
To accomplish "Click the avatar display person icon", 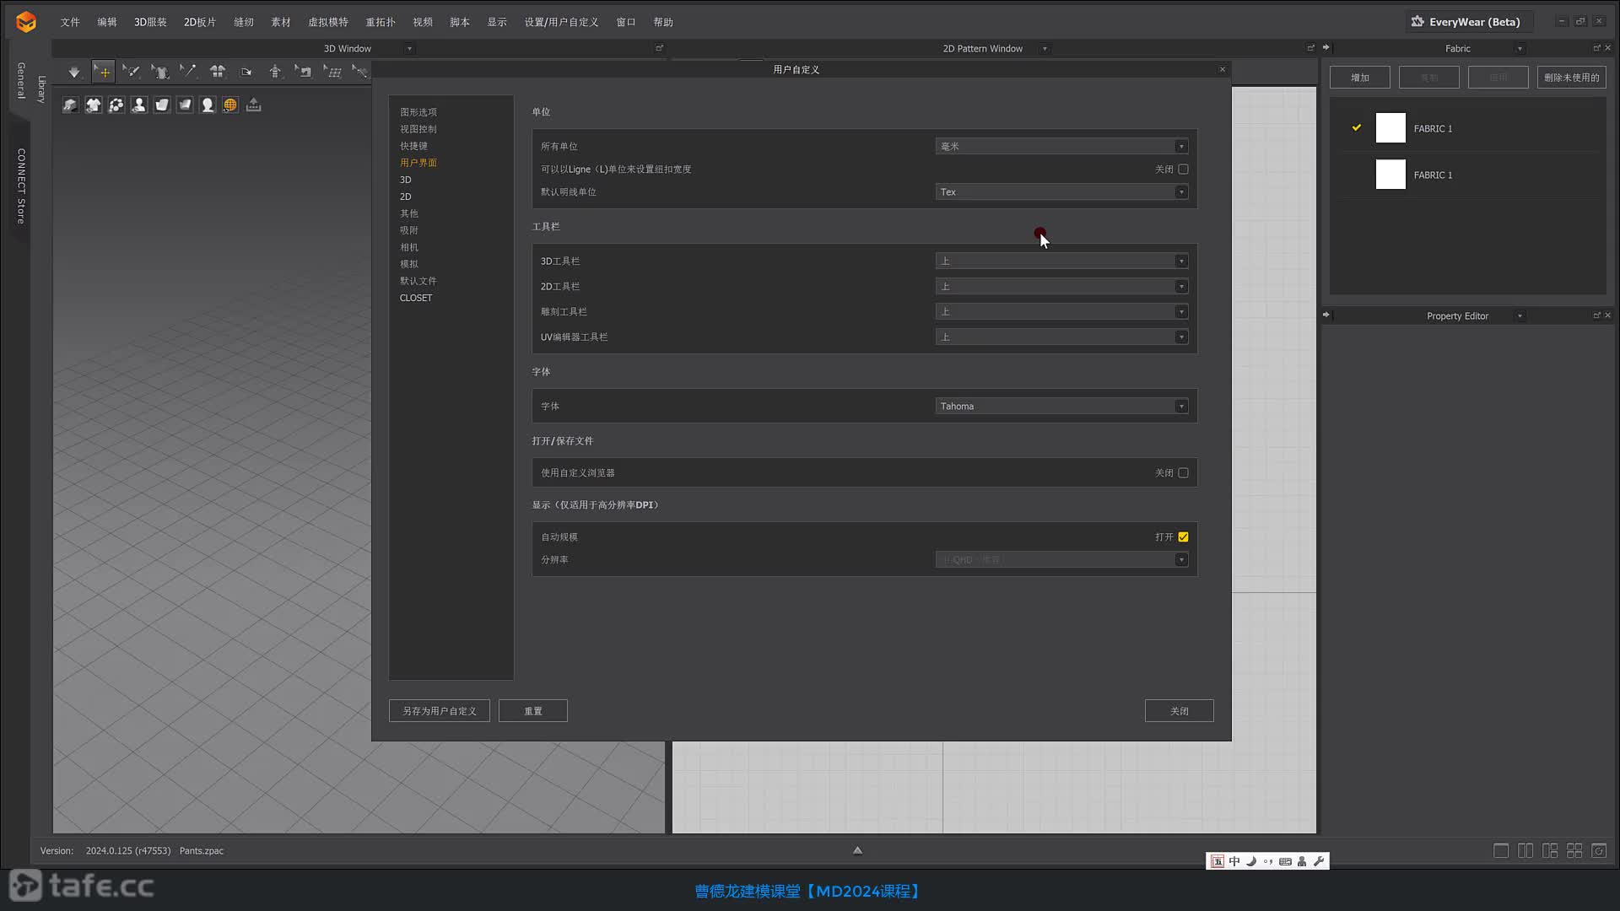I will pyautogui.click(x=139, y=105).
